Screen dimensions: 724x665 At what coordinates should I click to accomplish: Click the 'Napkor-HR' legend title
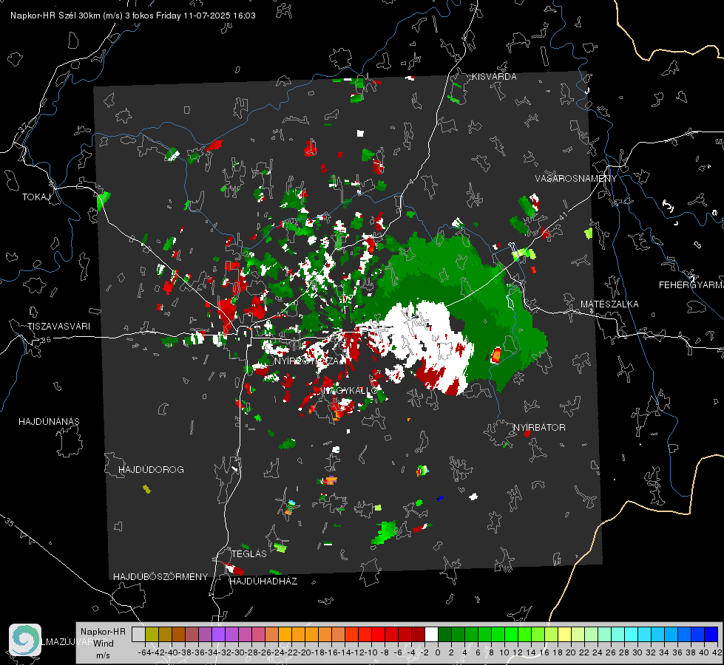point(103,632)
